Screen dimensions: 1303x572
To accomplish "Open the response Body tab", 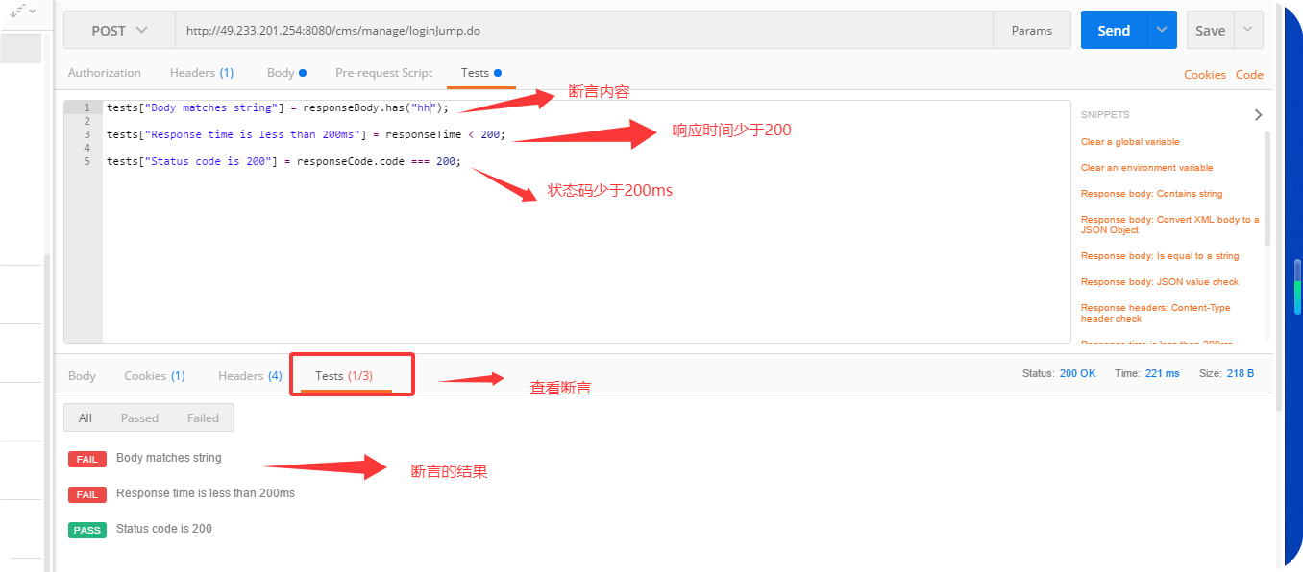I will click(x=82, y=376).
